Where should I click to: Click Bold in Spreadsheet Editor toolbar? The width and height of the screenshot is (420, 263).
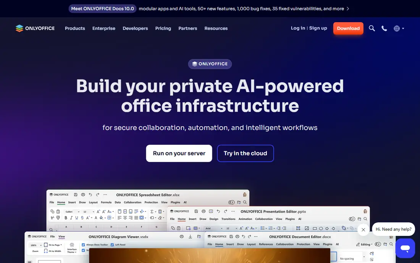(66, 218)
